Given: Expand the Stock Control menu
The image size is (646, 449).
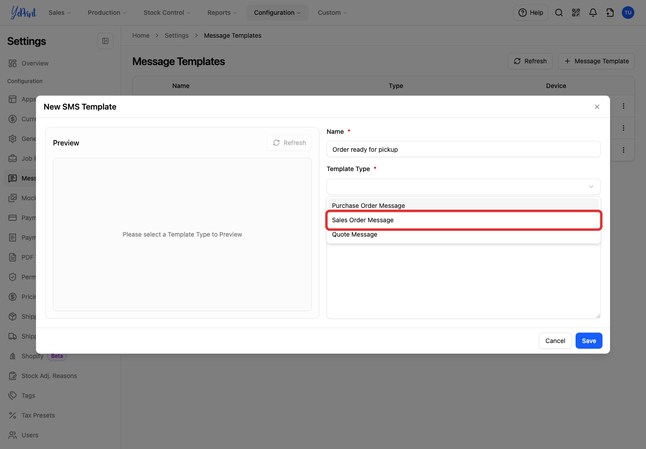Looking at the screenshot, I should point(167,13).
